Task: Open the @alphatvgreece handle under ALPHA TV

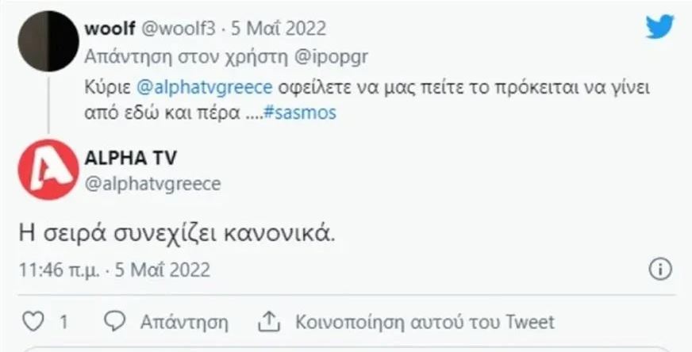Action: pos(152,183)
